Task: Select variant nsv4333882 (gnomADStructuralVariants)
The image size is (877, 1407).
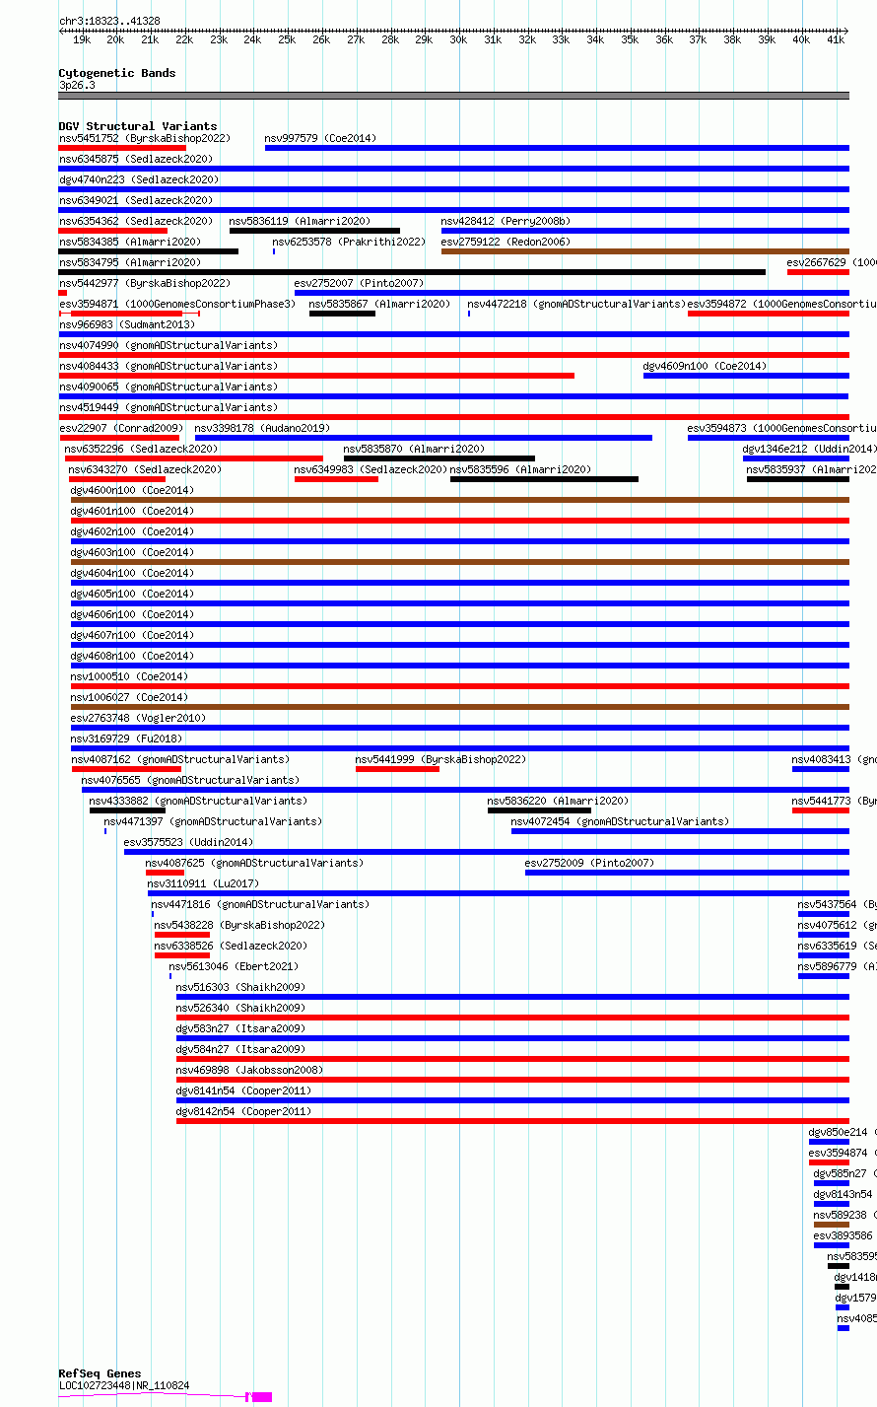Action: [x=127, y=810]
